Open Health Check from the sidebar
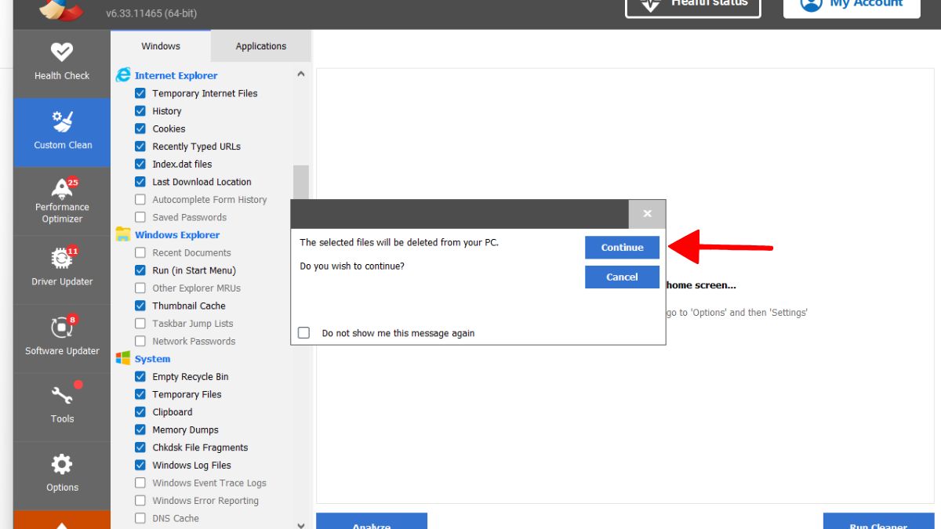941x529 pixels. click(x=62, y=63)
